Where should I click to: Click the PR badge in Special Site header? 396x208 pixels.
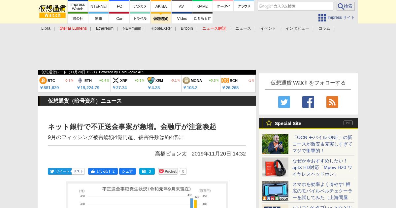(x=348, y=123)
